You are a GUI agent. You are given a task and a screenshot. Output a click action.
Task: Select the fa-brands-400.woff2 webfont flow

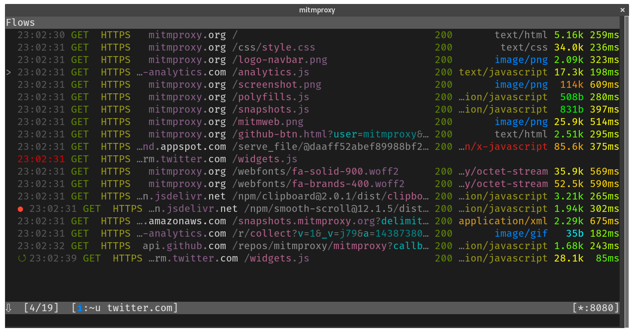click(x=313, y=184)
